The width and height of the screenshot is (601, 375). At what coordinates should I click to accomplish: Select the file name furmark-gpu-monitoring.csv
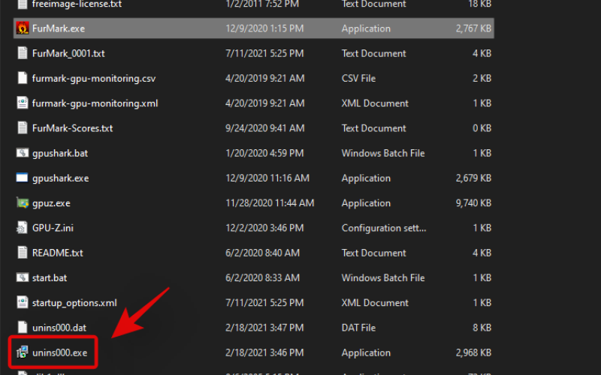[94, 79]
